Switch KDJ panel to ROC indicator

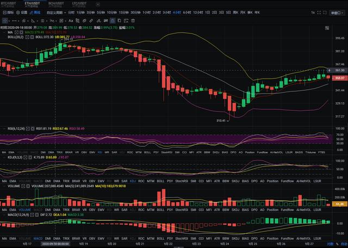141,181
